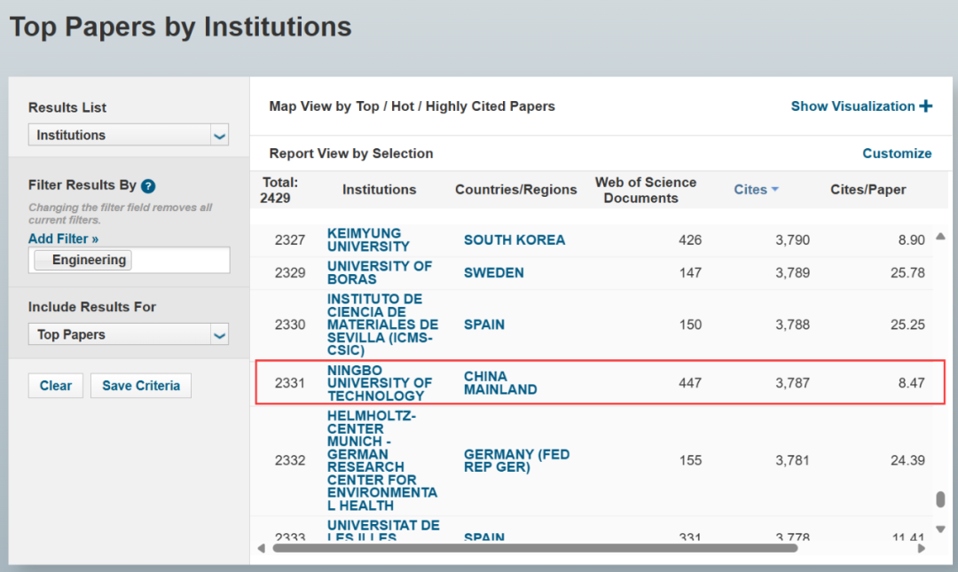Click the cites value 3,781 for Helmholtz
The height and width of the screenshot is (572, 958).
(792, 460)
